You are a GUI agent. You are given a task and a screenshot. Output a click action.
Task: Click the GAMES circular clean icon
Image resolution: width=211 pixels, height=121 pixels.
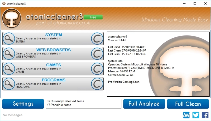(x=97, y=69)
